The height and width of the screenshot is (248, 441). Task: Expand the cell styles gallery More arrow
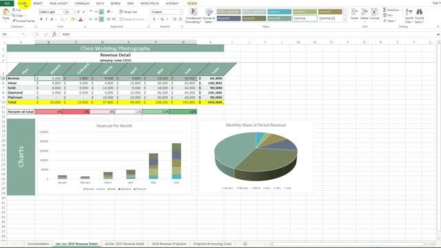[x=345, y=20]
